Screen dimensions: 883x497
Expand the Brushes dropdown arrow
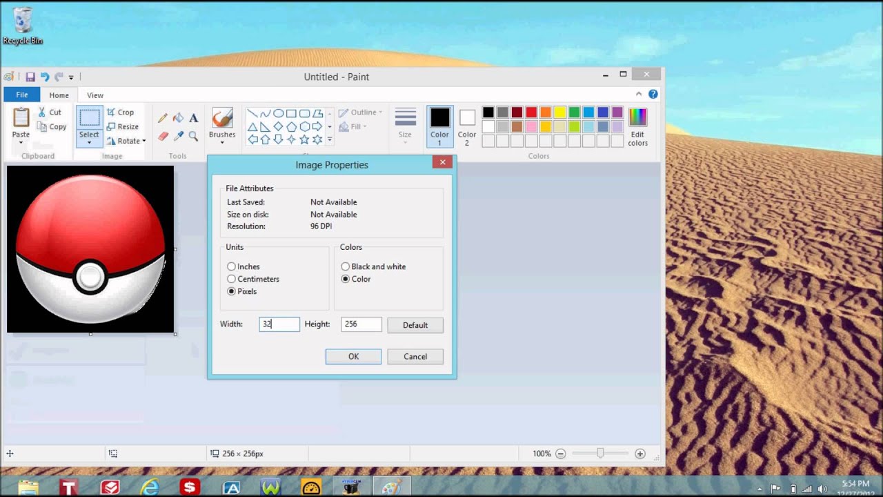222,142
